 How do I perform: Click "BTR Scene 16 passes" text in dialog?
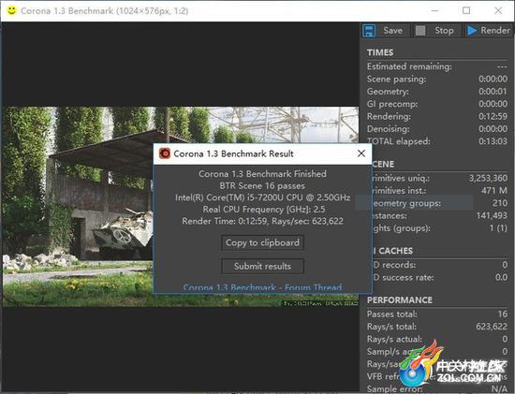(262, 186)
